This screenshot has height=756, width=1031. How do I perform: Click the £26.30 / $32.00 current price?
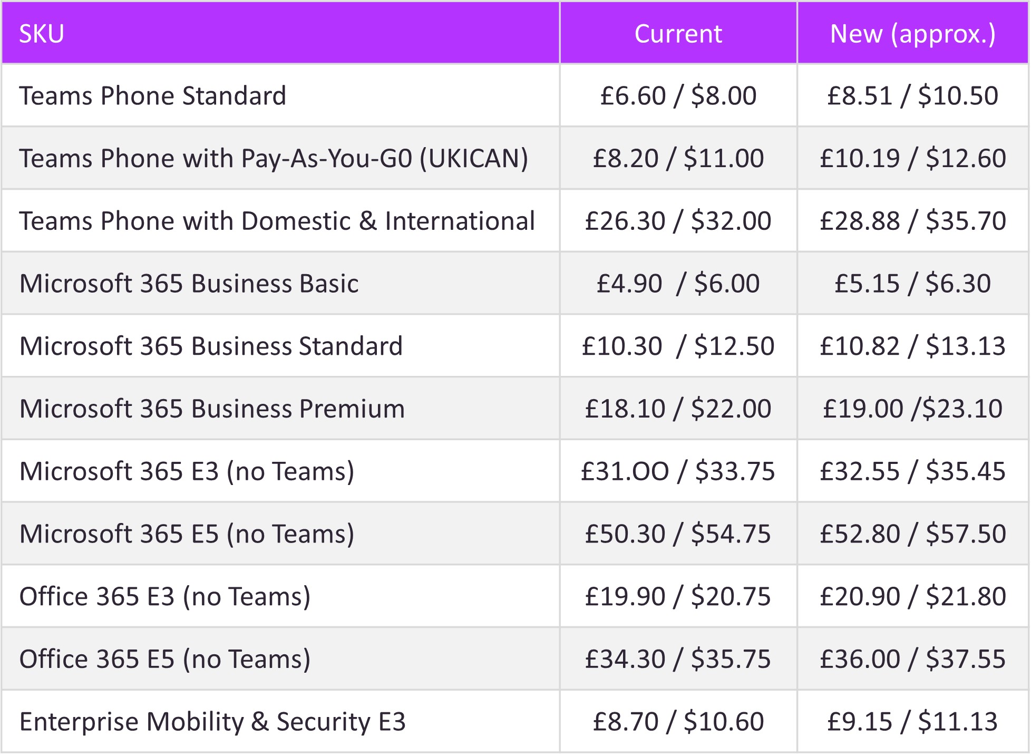(678, 221)
